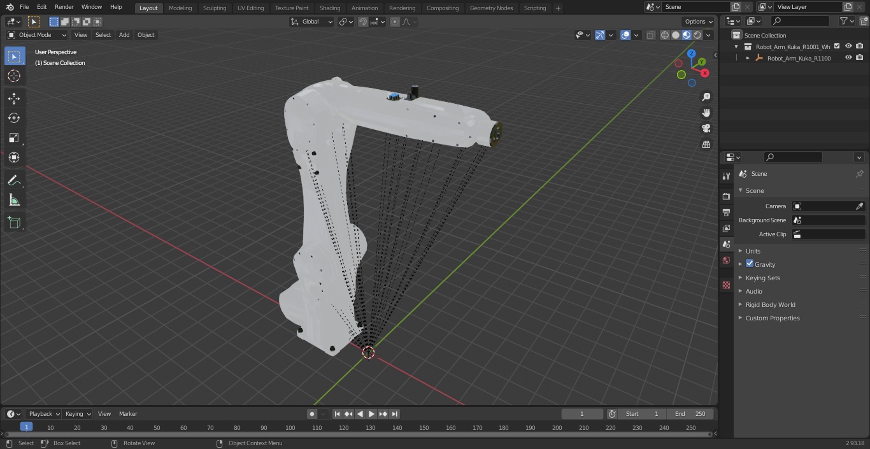Select the Add Cube tool
Image resolution: width=870 pixels, height=449 pixels.
point(14,222)
